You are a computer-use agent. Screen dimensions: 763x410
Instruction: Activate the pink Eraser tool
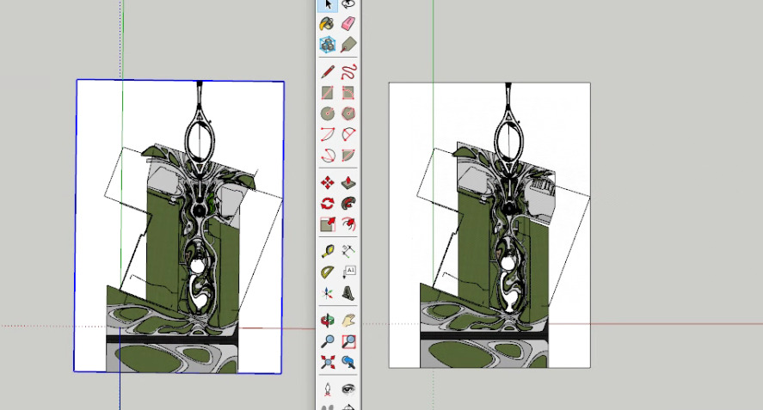point(348,24)
